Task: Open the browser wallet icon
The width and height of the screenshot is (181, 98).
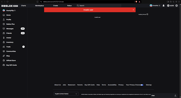Action: 171,2
